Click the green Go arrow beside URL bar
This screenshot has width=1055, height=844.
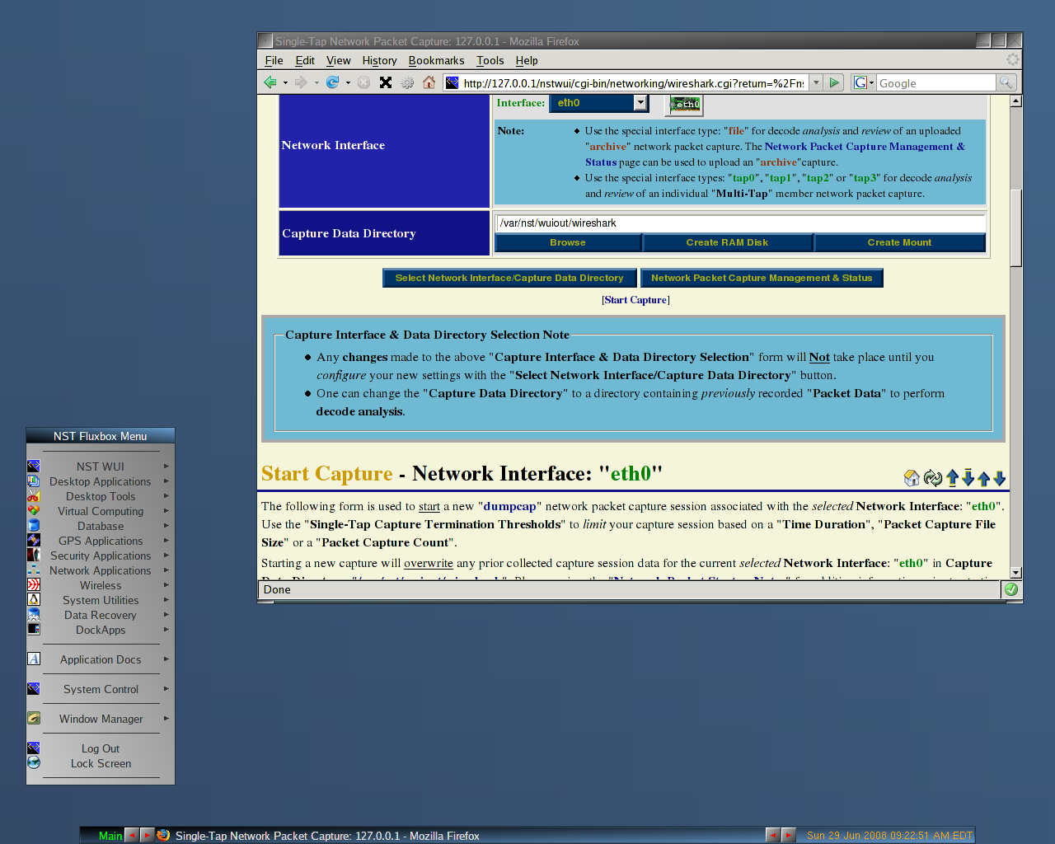click(x=834, y=82)
